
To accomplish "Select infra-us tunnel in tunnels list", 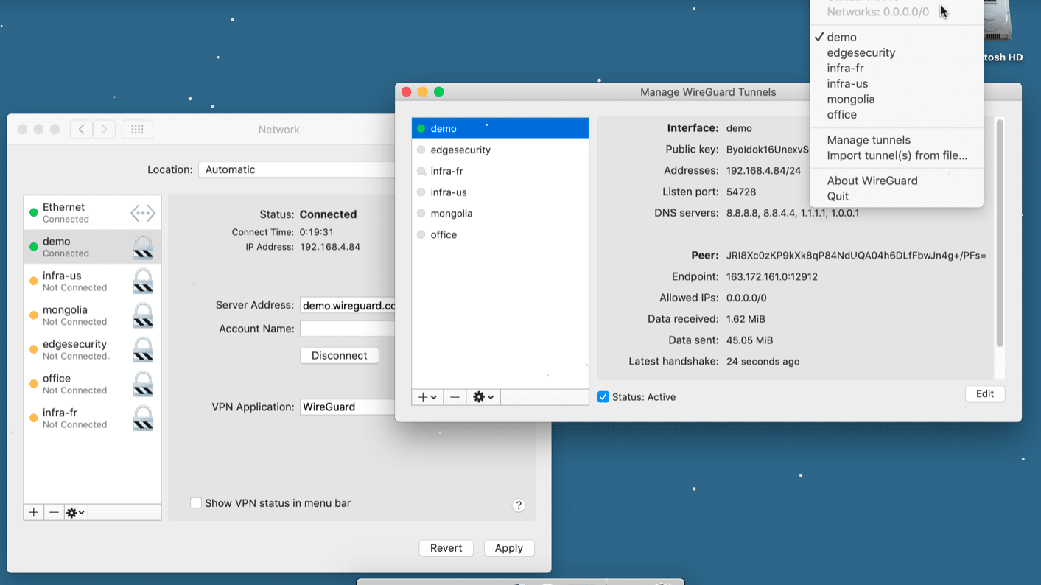I will tap(500, 192).
